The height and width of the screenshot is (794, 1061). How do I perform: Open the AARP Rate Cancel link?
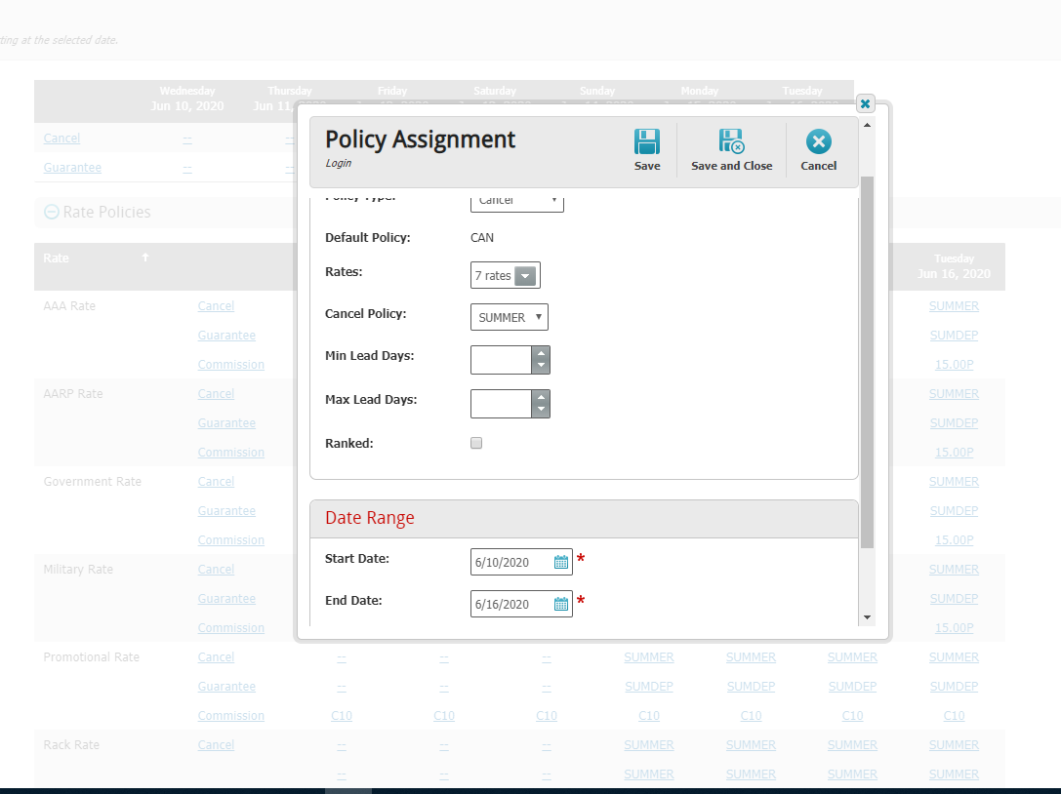pos(216,394)
